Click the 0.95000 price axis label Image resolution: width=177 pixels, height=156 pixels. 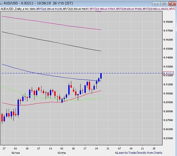click(x=168, y=49)
